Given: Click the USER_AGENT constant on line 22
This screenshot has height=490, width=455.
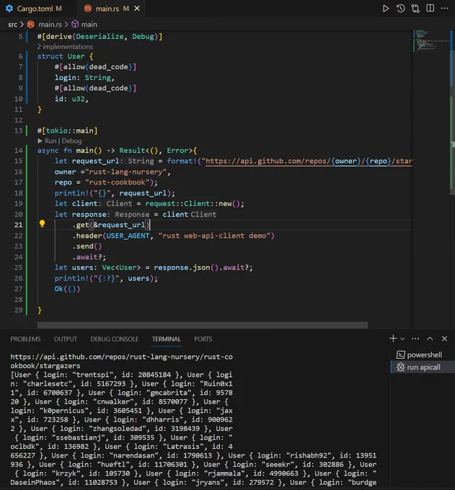Looking at the screenshot, I should tap(128, 236).
